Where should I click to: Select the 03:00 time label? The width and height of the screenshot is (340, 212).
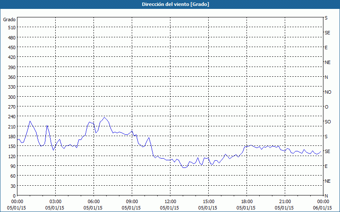pos(56,202)
